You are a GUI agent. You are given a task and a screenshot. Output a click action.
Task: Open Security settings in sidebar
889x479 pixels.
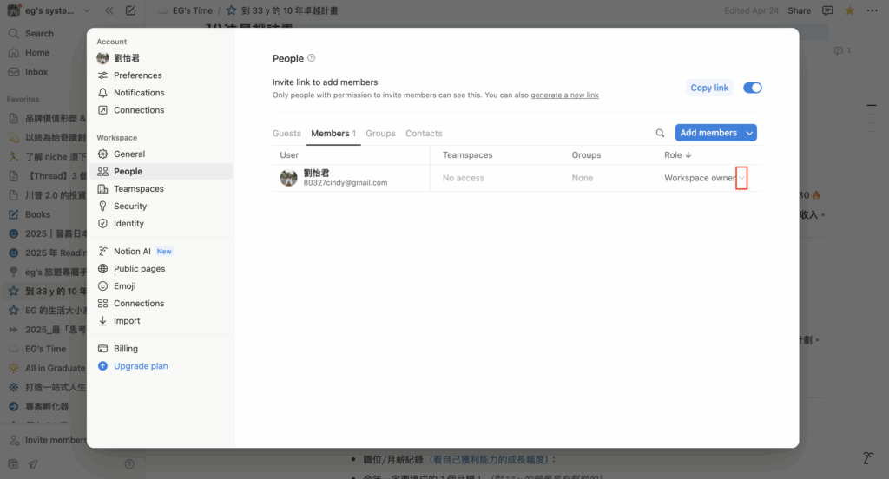pos(130,206)
